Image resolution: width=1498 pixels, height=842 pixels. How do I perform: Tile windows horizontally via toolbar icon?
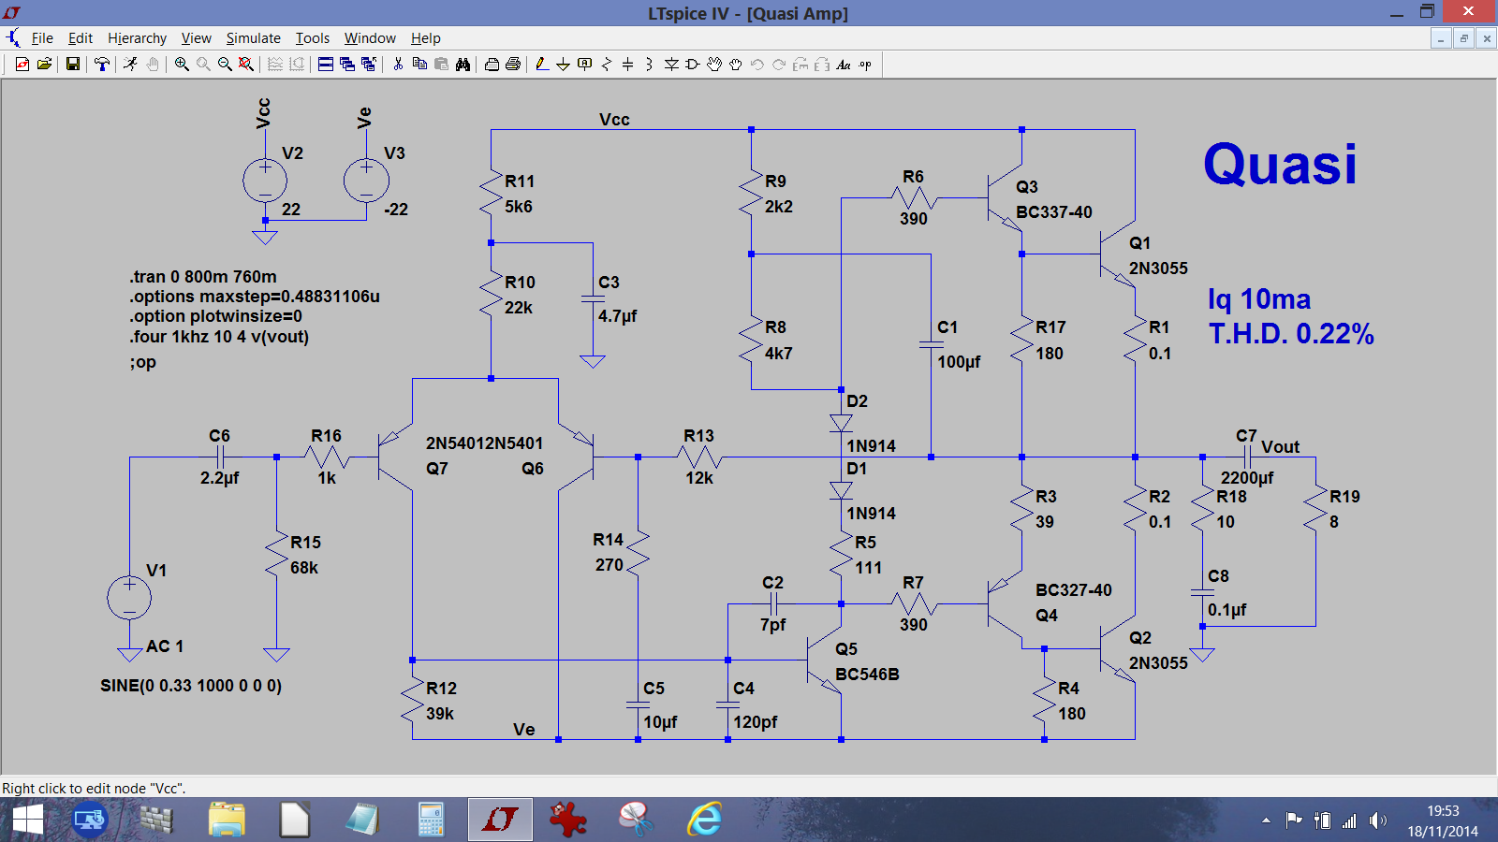[325, 65]
